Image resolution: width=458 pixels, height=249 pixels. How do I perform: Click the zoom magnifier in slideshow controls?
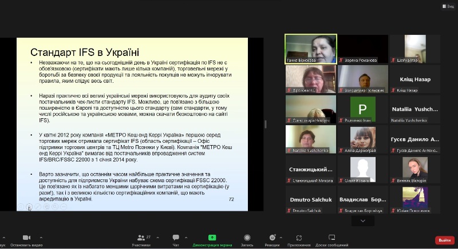[55, 207]
